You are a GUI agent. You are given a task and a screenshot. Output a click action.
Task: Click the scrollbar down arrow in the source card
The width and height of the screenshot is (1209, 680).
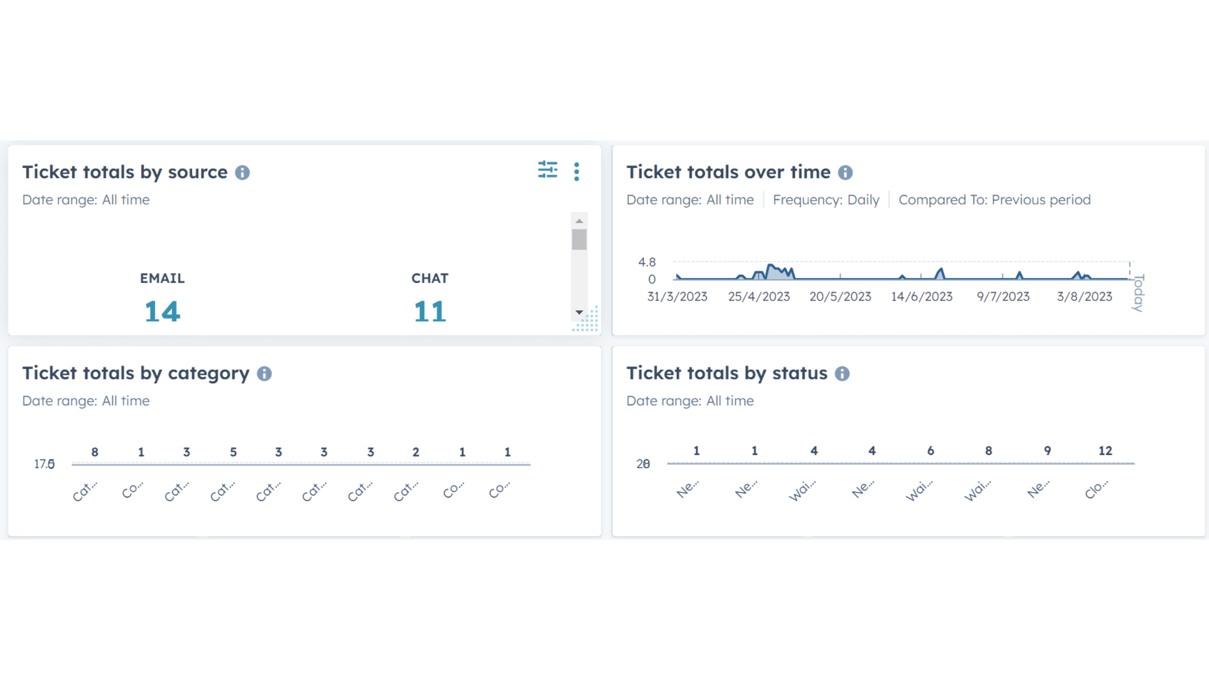pyautogui.click(x=579, y=311)
